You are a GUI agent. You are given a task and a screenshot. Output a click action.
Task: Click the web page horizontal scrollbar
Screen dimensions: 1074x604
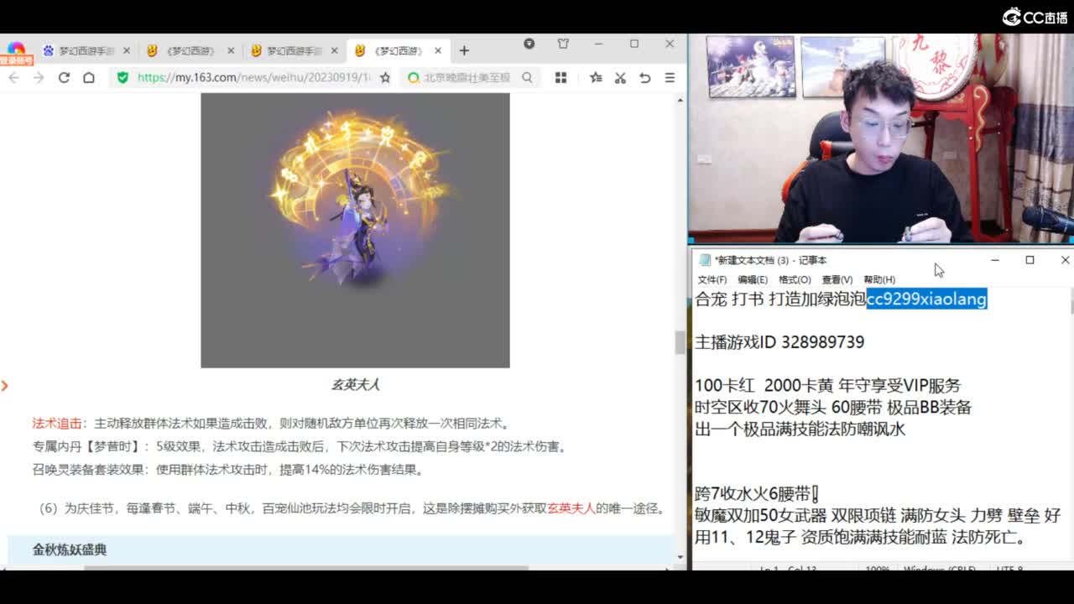coord(306,568)
